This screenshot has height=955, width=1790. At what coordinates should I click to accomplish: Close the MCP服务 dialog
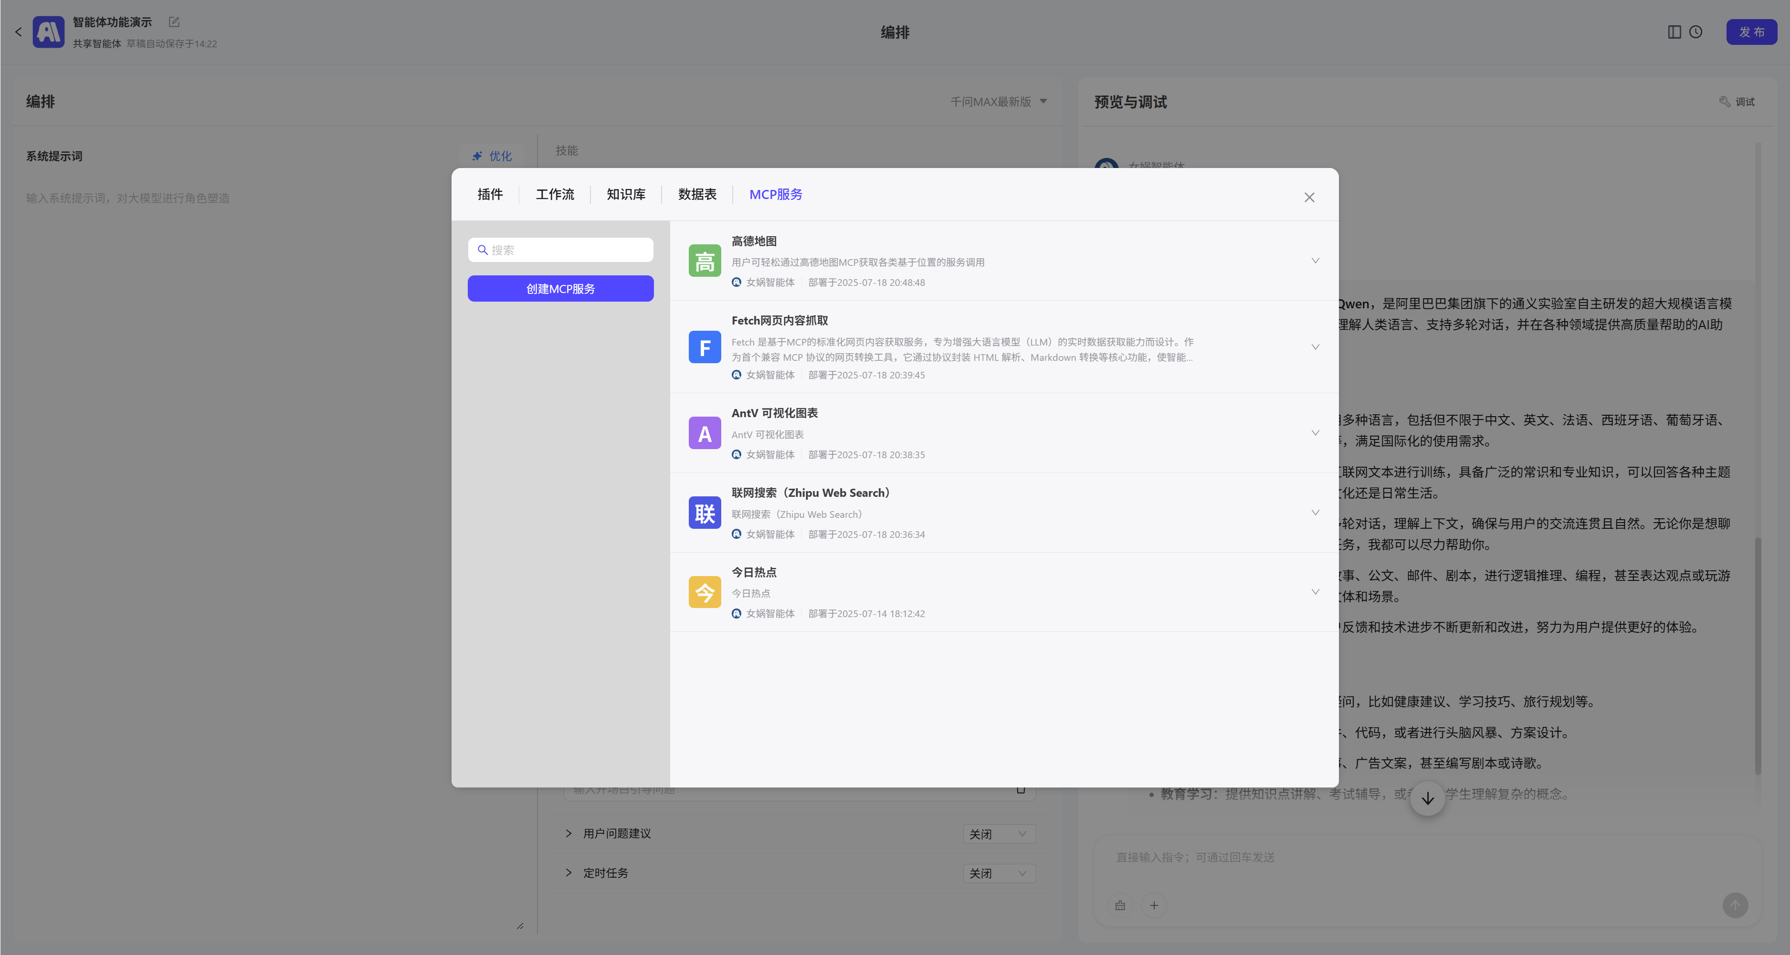click(1309, 197)
